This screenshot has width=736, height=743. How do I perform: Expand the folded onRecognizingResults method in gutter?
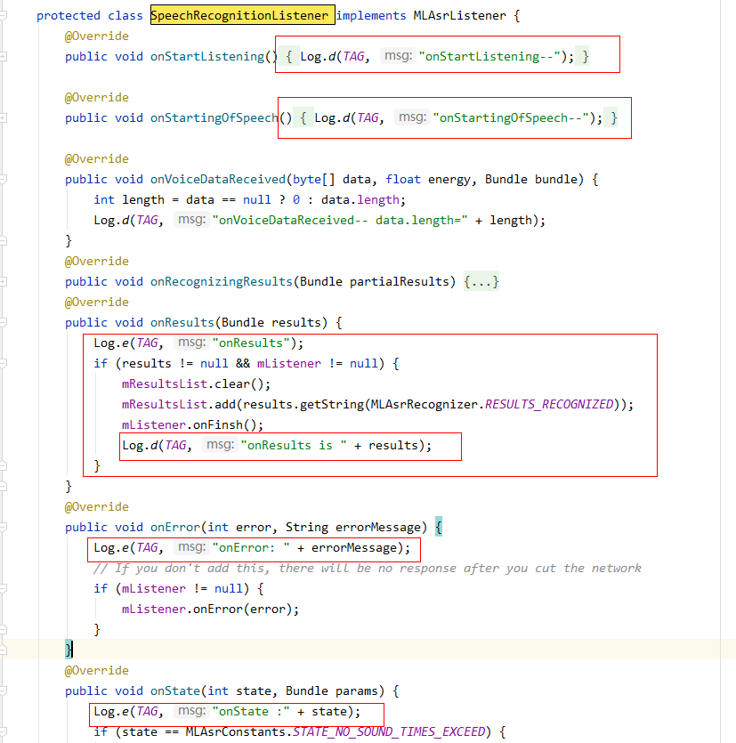tap(4, 281)
